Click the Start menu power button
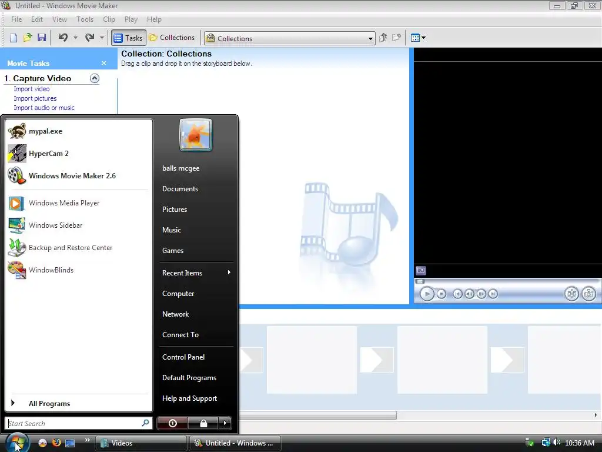The height and width of the screenshot is (452, 602). coord(172,423)
